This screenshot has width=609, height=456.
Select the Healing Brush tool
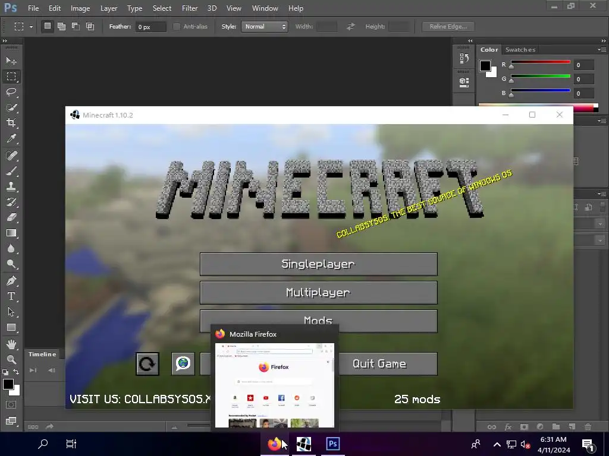(x=11, y=156)
